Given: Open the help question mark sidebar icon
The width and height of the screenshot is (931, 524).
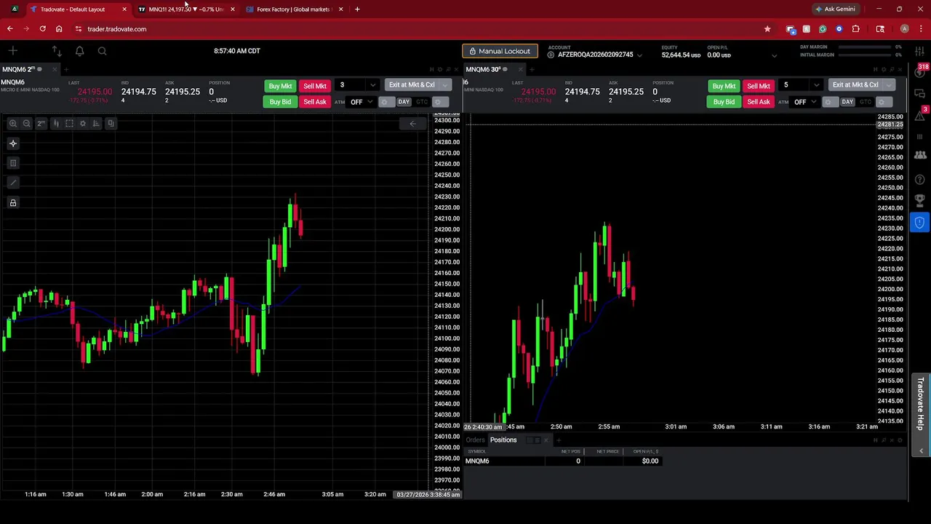Looking at the screenshot, I should tap(920, 179).
